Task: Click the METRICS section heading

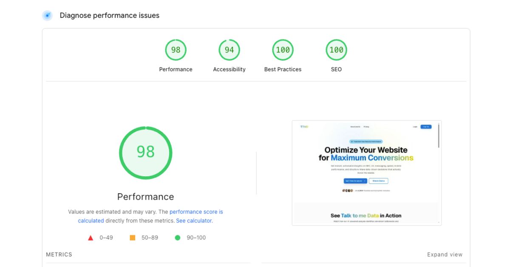Action: pyautogui.click(x=59, y=255)
